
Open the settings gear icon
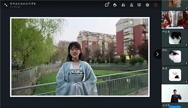click(x=147, y=5)
